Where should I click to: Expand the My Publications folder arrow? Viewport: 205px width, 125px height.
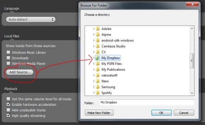pyautogui.click(x=94, y=69)
